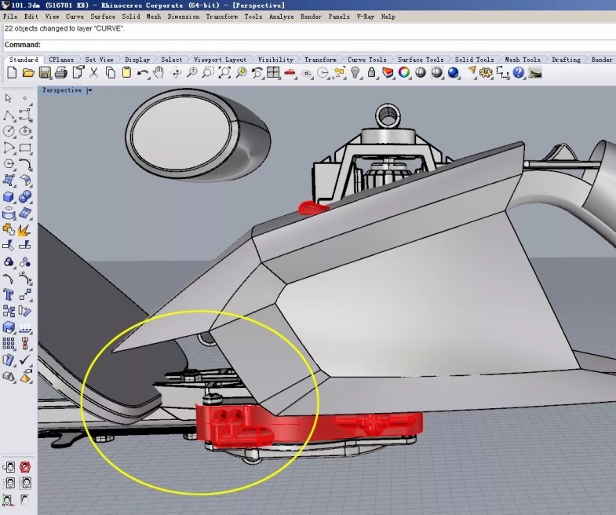Switch to the Curve Tools tab
The width and height of the screenshot is (616, 515).
click(366, 60)
